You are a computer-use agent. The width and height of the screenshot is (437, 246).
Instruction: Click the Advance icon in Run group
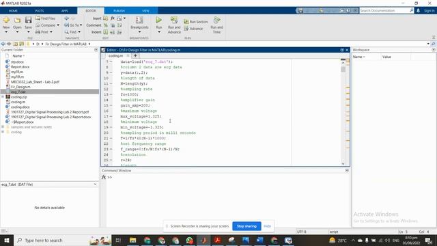pos(186,29)
